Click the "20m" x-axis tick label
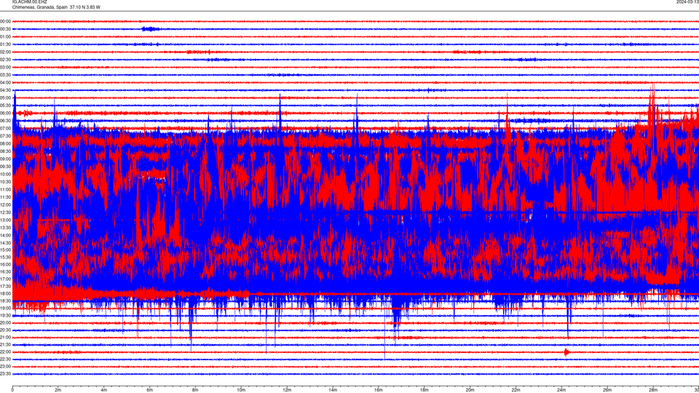Viewport: 699px width, 393px height. coord(470,390)
